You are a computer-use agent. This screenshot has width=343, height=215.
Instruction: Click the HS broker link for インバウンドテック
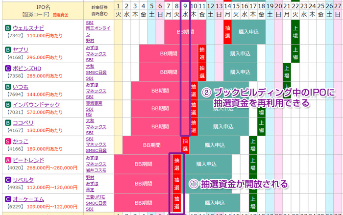click(x=89, y=115)
